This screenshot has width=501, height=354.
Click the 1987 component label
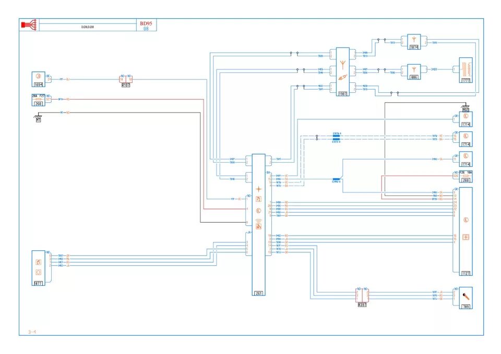pos(342,93)
